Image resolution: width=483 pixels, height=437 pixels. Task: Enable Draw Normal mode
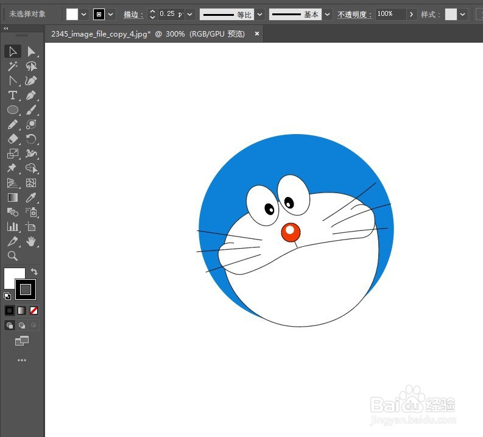coord(10,325)
